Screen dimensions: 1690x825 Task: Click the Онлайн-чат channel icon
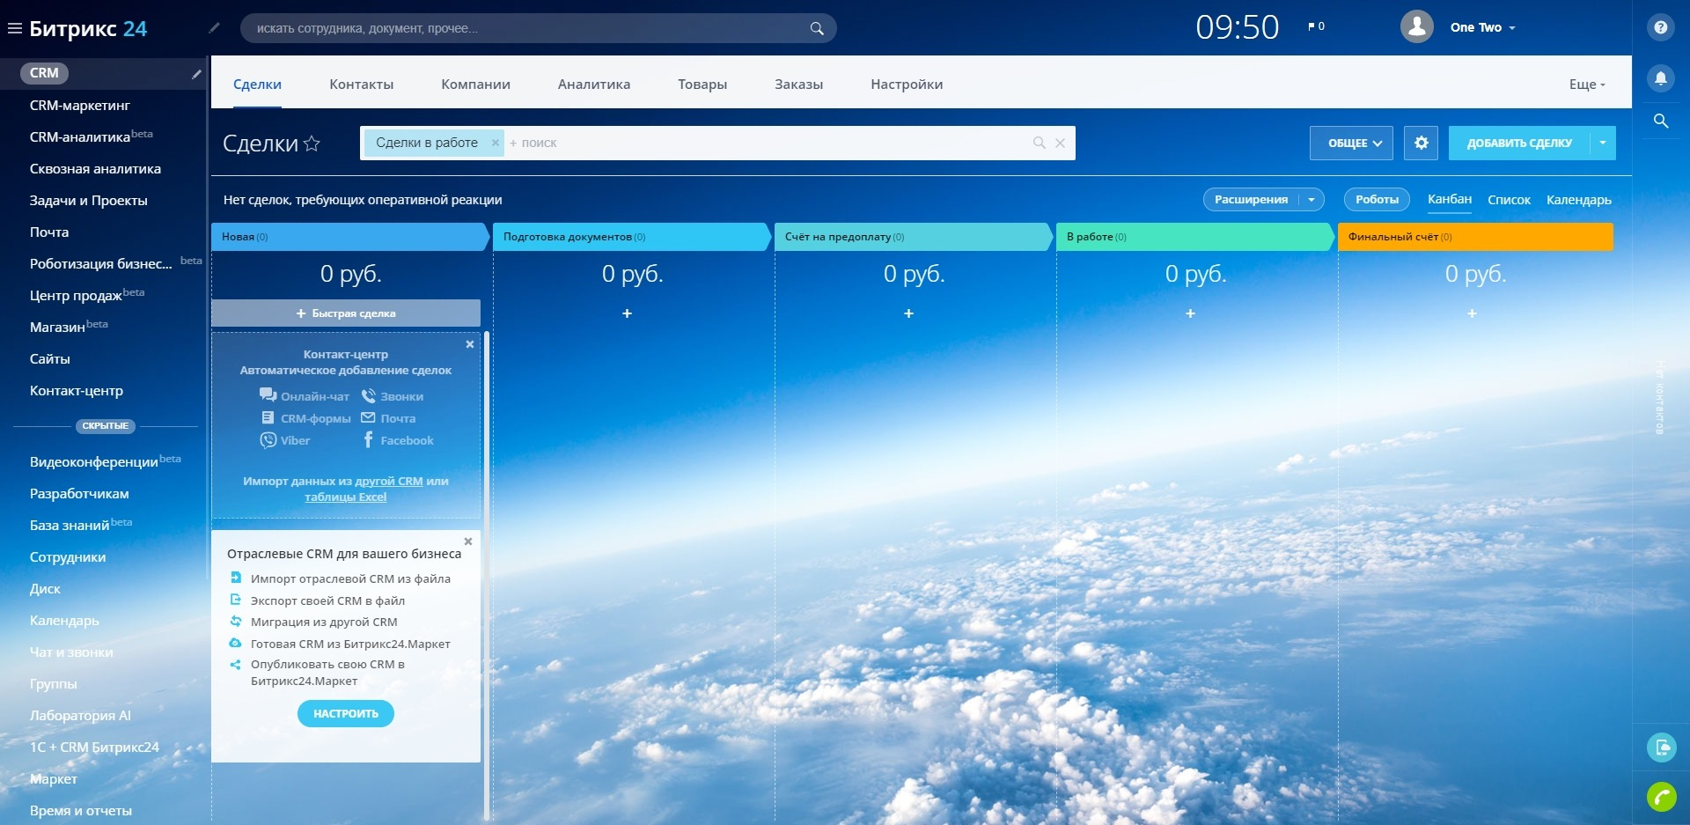click(x=268, y=395)
